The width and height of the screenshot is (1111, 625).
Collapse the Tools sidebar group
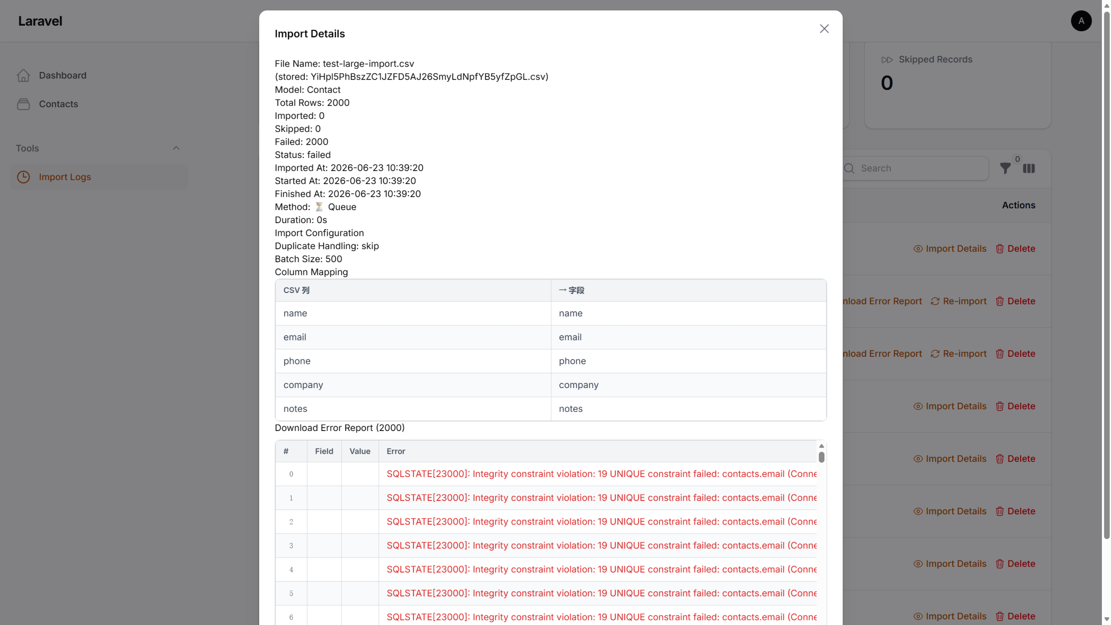176,148
